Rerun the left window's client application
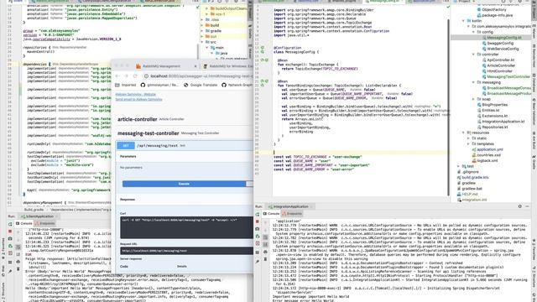537x302 pixels. (10, 224)
